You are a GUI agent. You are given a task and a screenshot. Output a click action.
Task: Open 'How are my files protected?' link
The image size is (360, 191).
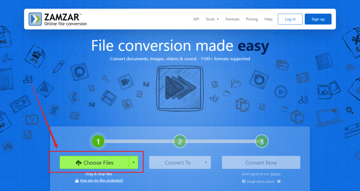(x=102, y=180)
